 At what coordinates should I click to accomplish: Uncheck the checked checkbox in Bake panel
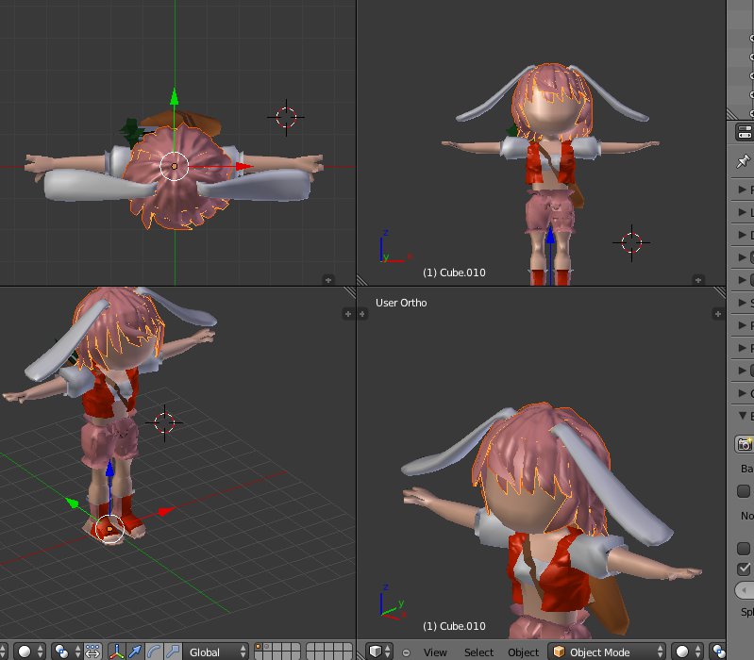coord(744,569)
